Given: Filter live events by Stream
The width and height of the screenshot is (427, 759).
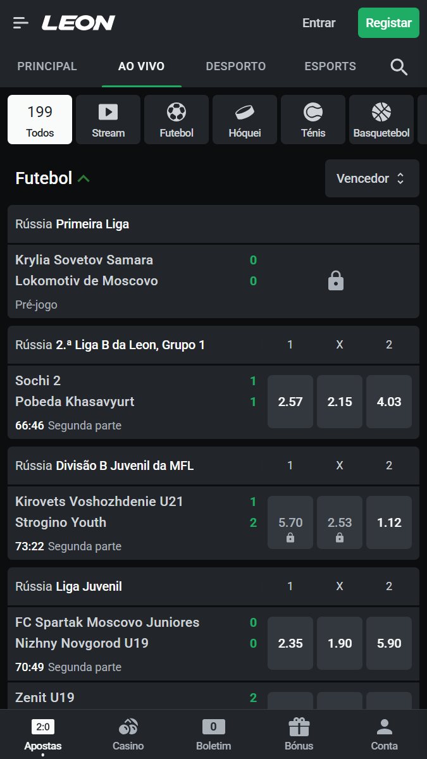Looking at the screenshot, I should pyautogui.click(x=108, y=120).
